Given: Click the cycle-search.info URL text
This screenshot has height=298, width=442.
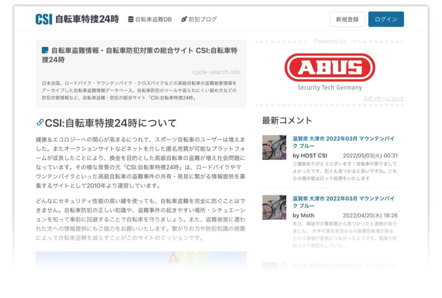Looking at the screenshot, I should [216, 72].
